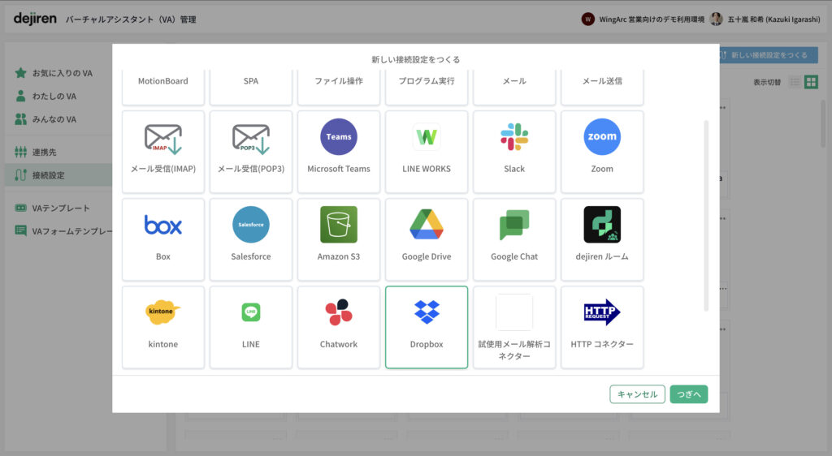This screenshot has height=456, width=832.
Task: Open お気に入りの VA star item
Action: tap(54, 73)
